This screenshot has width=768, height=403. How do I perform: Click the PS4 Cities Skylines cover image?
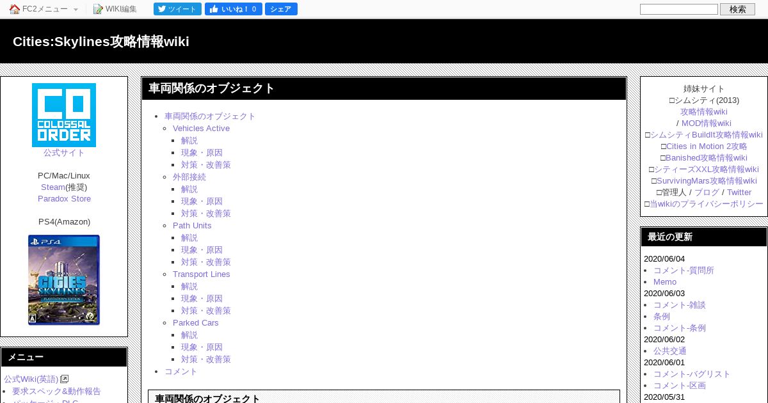(x=64, y=280)
